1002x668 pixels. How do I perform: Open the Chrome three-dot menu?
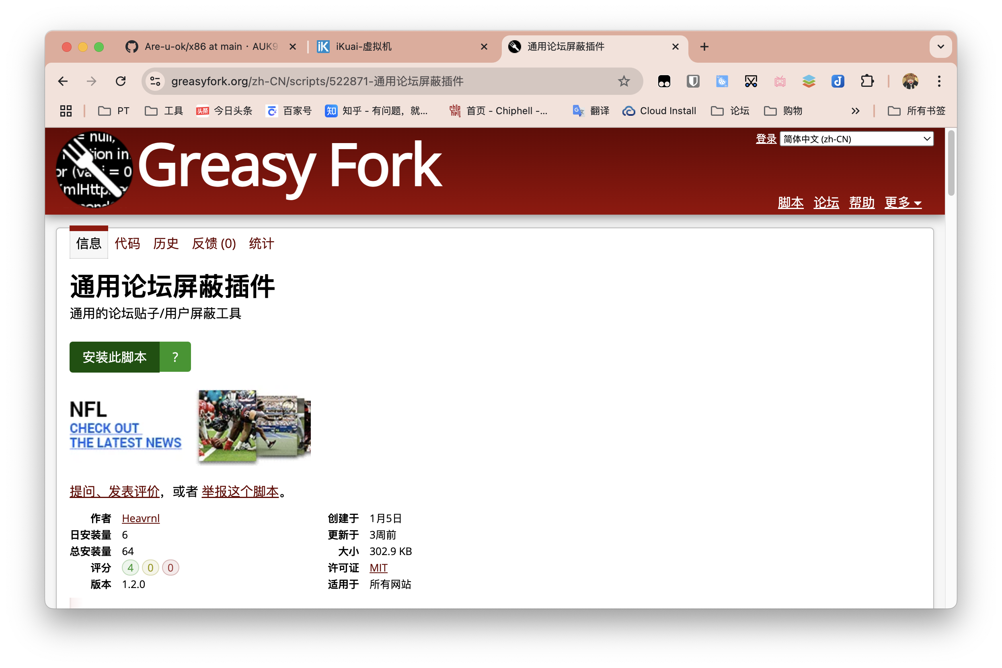939,81
